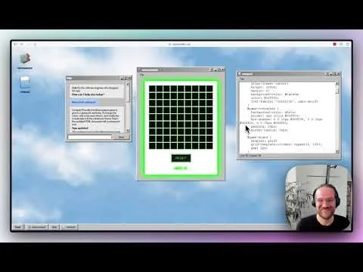Click the RESET button in the Minesweeper game
Screen dimensions: 363x272
(x=181, y=158)
